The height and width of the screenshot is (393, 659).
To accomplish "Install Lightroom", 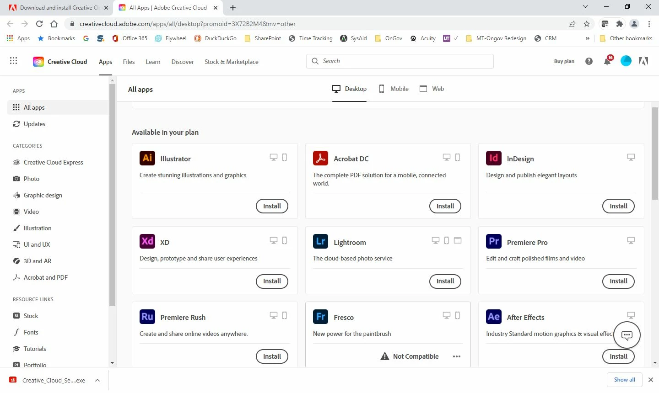I will point(445,281).
